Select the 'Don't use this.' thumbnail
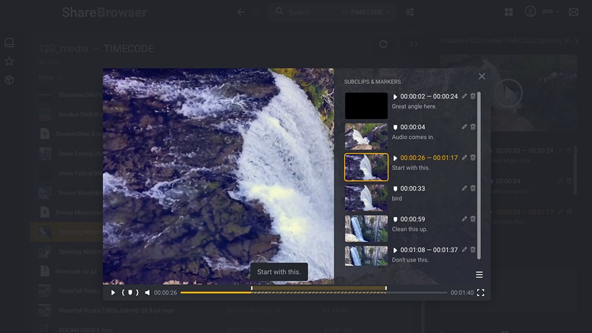 (x=366, y=256)
